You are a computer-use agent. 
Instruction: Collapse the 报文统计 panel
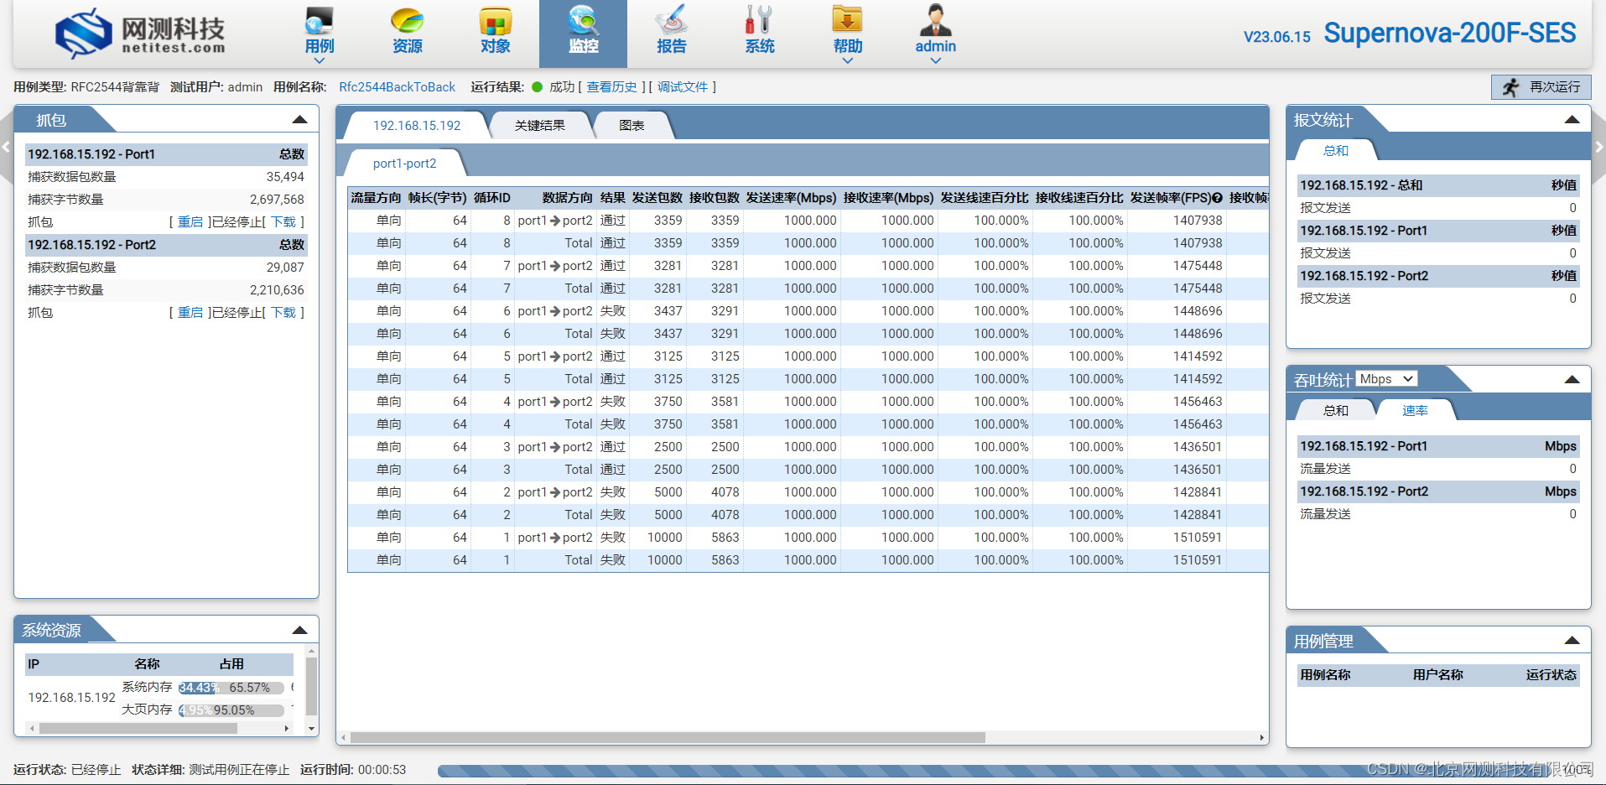coord(1572,120)
